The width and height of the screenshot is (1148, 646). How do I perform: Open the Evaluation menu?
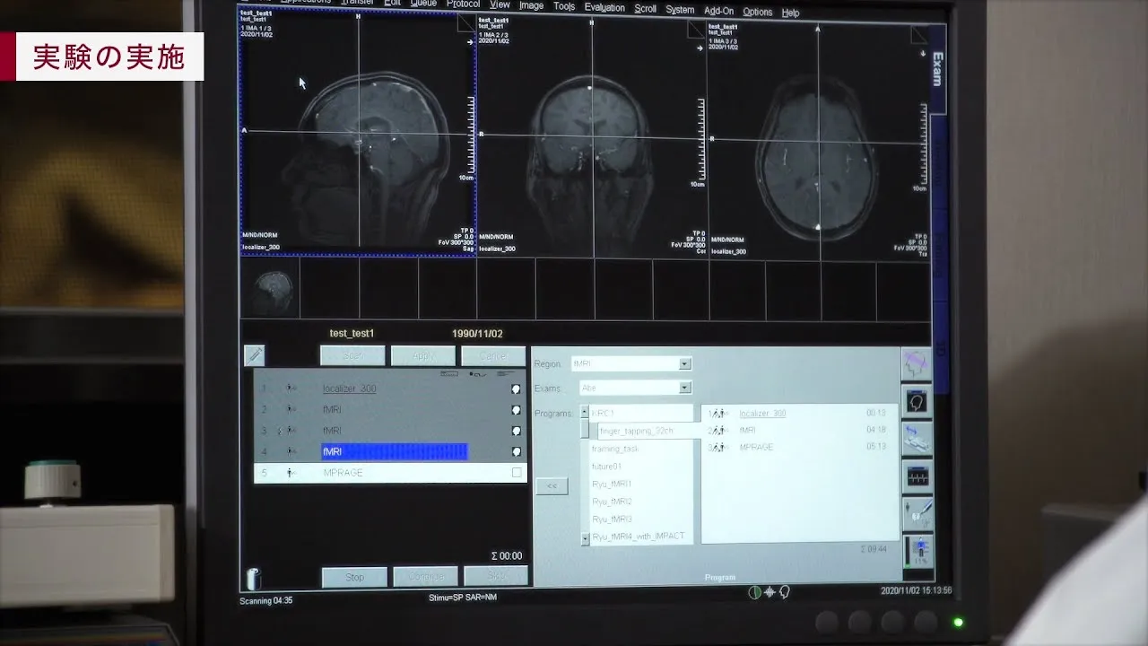[x=604, y=7]
